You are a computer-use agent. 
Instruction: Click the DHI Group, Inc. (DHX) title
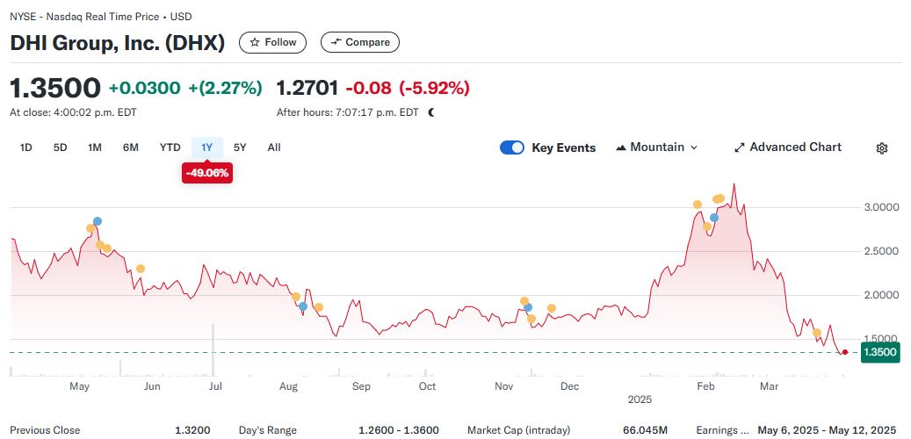[118, 42]
